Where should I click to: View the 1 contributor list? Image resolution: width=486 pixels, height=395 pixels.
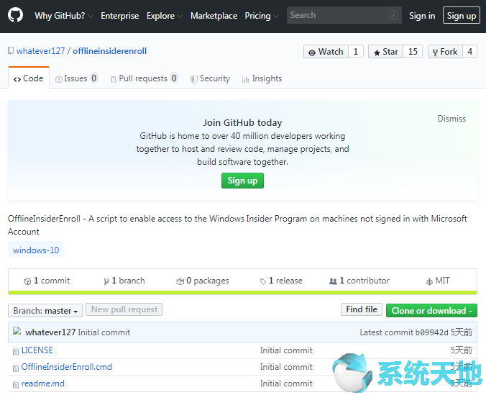pos(359,281)
